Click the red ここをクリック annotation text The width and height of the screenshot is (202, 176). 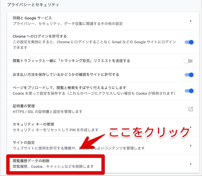click(x=149, y=132)
